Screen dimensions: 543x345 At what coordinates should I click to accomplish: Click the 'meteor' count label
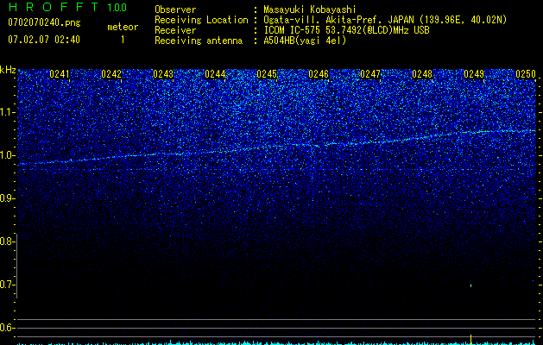pos(123,27)
